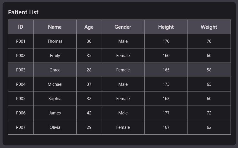The height and width of the screenshot is (148, 238).
Task: Click the ID column header
Action: (21, 27)
